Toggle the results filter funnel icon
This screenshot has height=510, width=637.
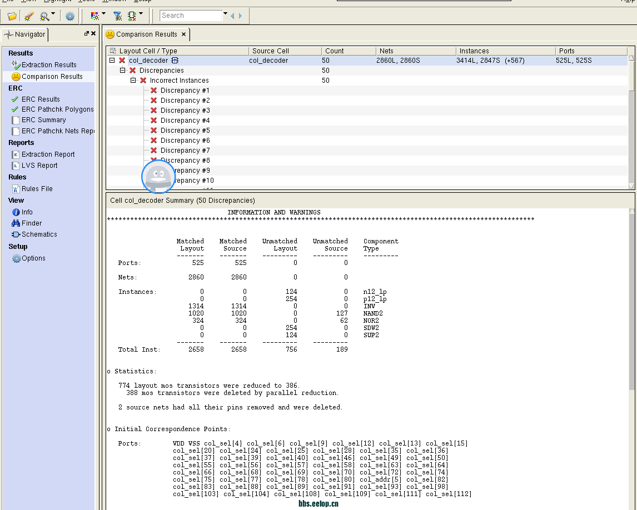pos(117,16)
